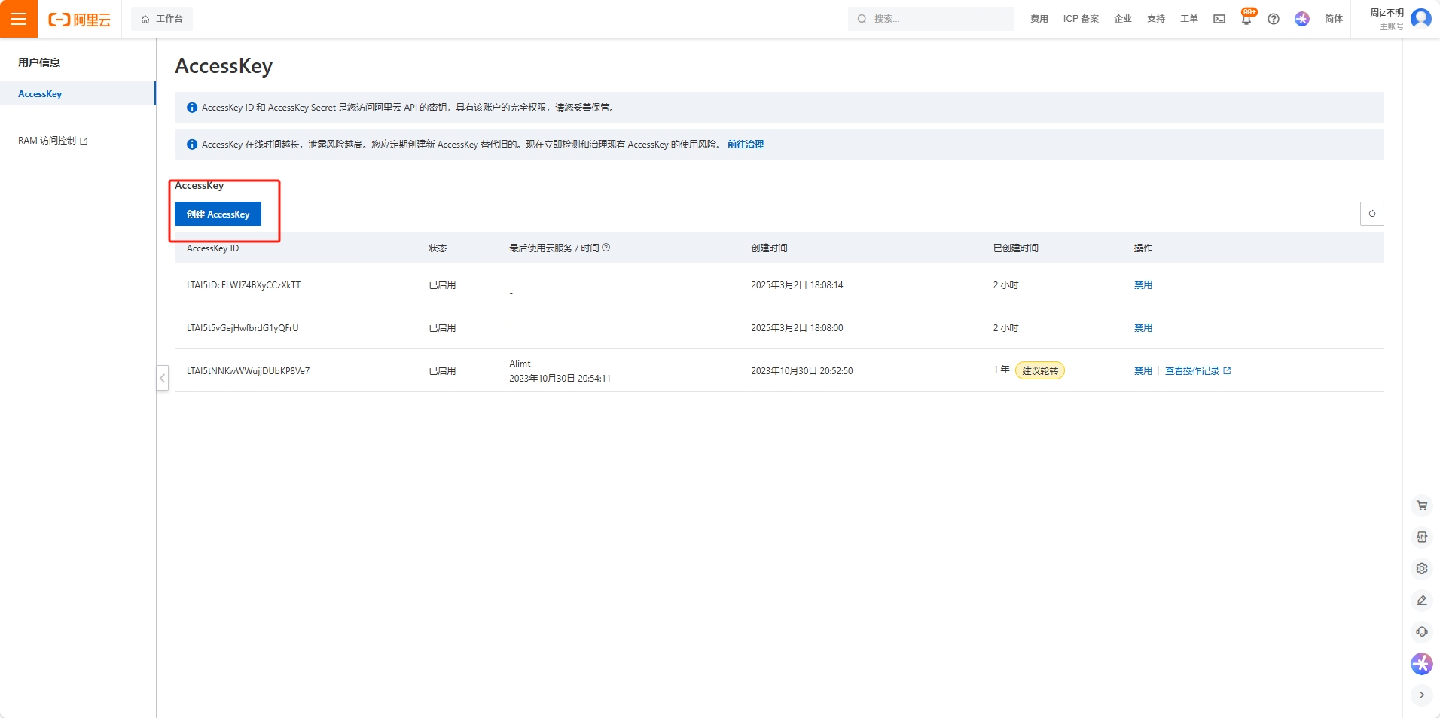1440x718 pixels.
Task: Open the hamburger main menu
Action: tap(19, 19)
